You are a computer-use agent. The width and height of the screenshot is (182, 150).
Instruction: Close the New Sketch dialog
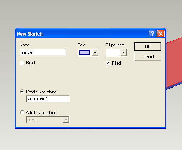click(161, 34)
